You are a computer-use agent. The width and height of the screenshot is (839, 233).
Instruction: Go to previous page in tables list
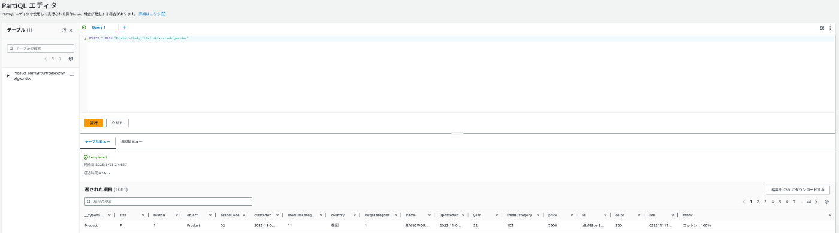(46, 59)
